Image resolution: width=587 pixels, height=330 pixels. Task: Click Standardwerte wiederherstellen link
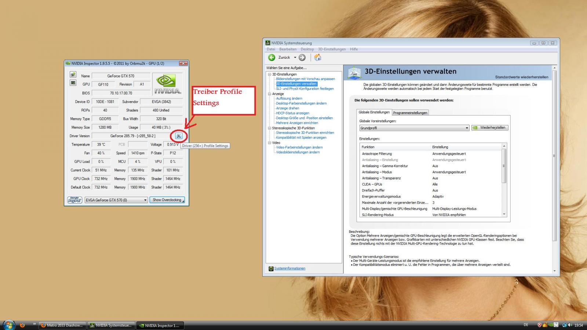[x=521, y=77]
